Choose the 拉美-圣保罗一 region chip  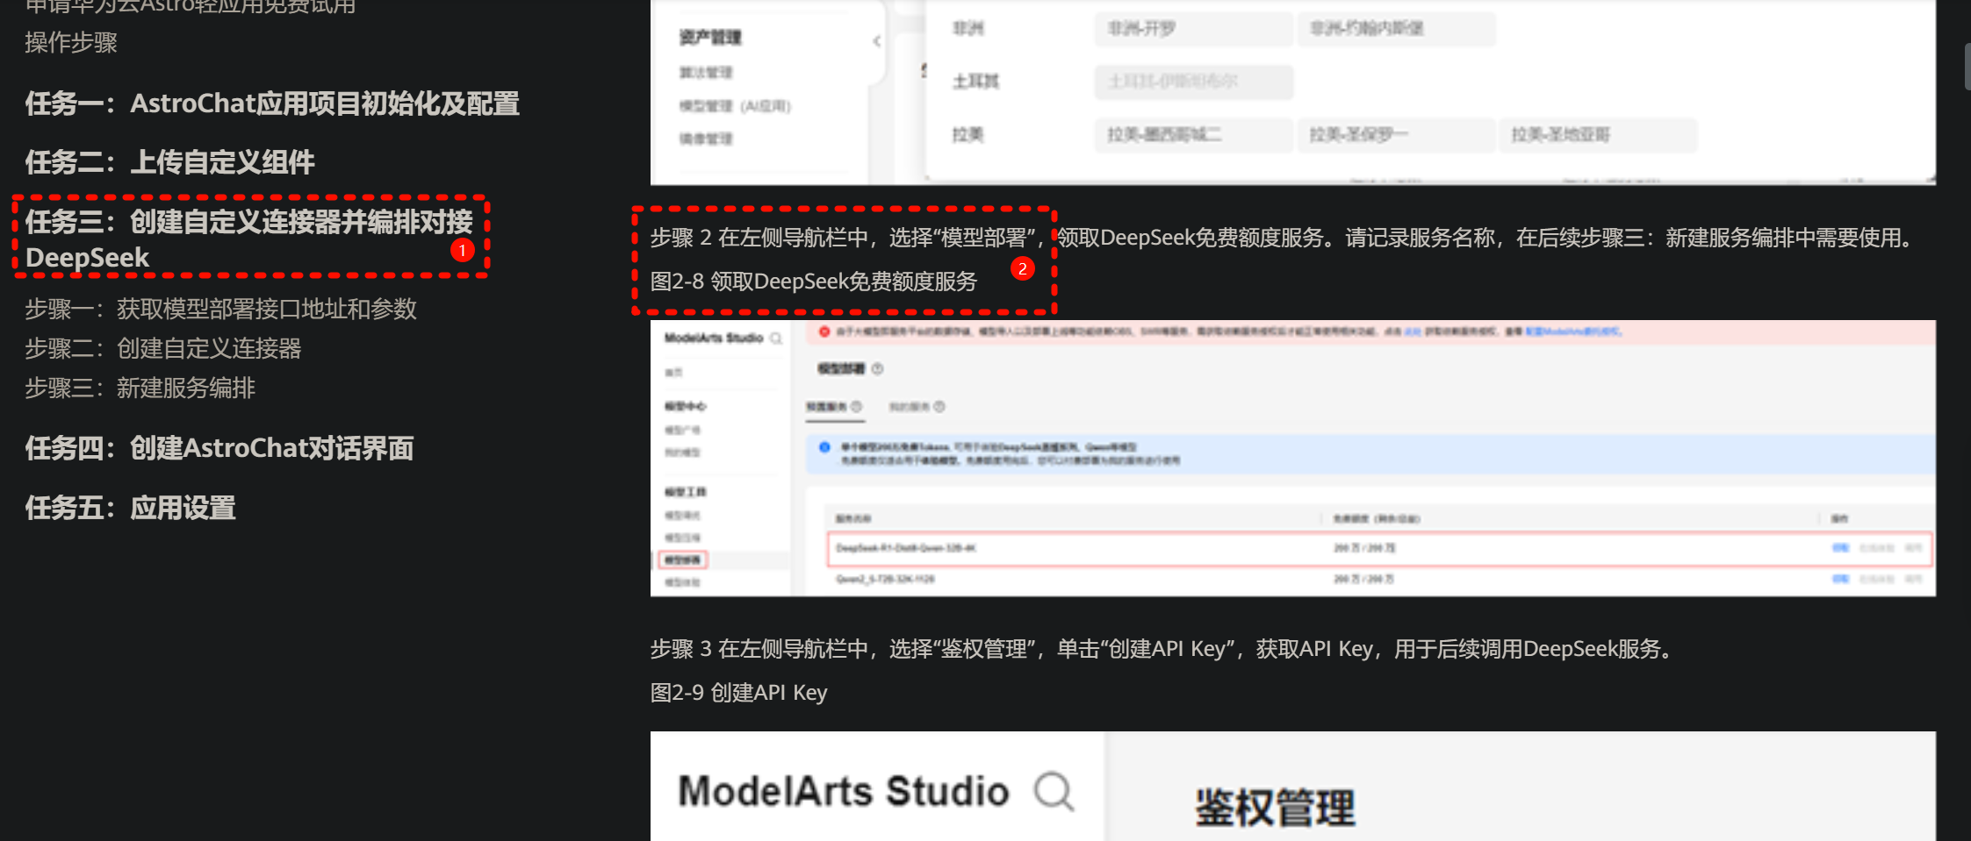click(x=1396, y=135)
